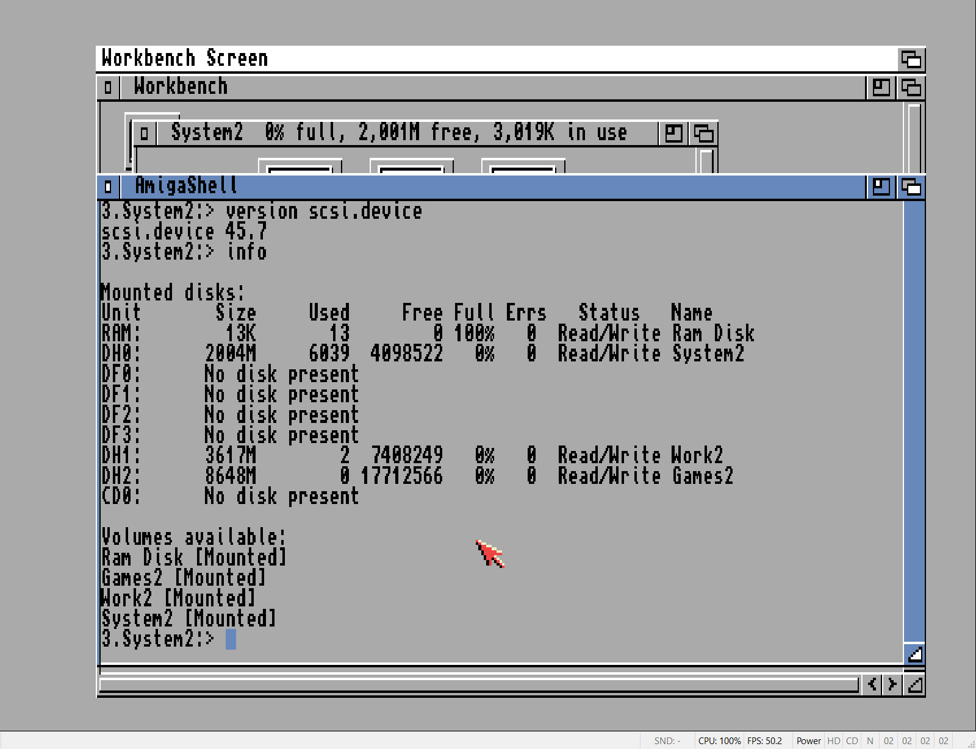Click the 'System2 [Mounted]' volume line

[188, 619]
